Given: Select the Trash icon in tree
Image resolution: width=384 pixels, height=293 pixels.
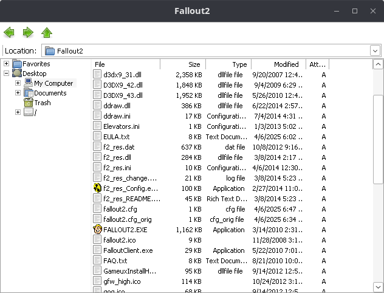Looking at the screenshot, I should [29, 103].
